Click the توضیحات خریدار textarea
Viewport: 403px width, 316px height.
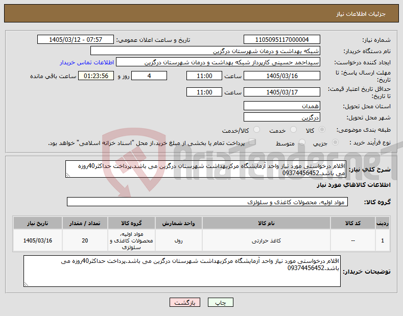click(x=182, y=271)
